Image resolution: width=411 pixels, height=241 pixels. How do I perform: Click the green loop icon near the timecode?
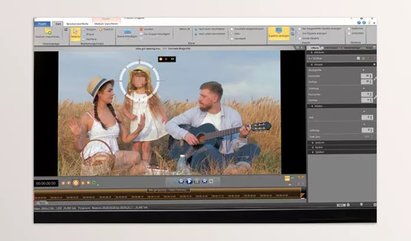[x=94, y=183]
